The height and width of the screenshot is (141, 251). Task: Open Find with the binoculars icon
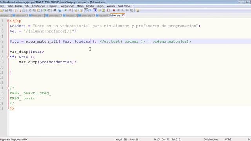click(x=55, y=11)
